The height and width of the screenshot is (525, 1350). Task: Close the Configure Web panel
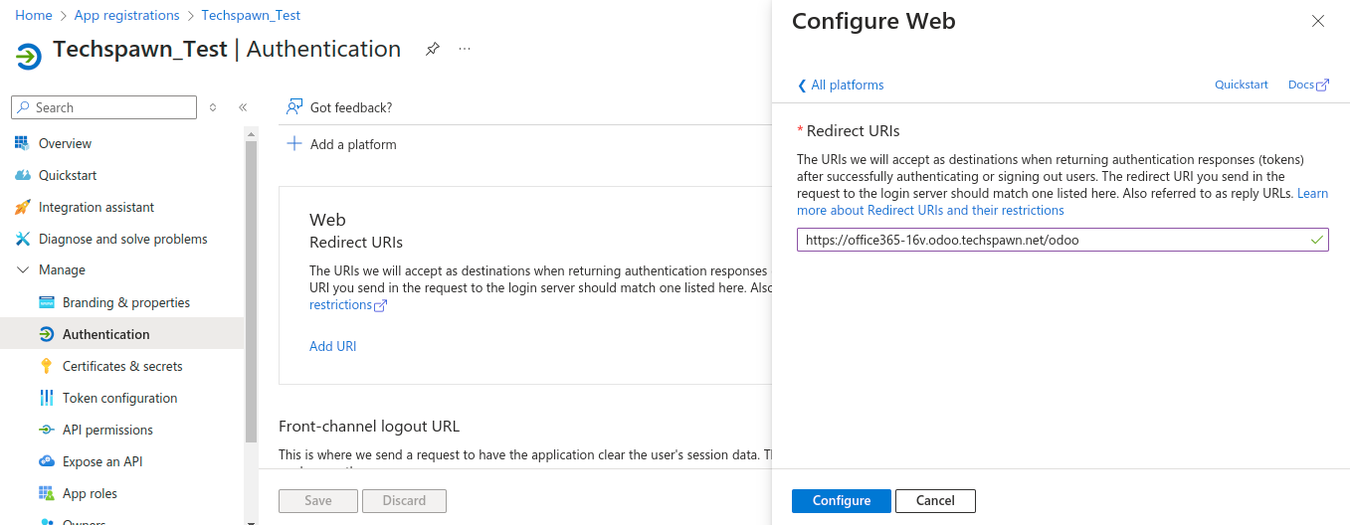1318,21
